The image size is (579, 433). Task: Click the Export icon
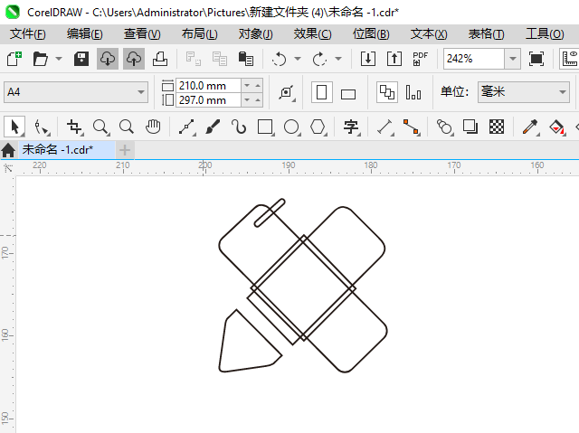pos(394,59)
